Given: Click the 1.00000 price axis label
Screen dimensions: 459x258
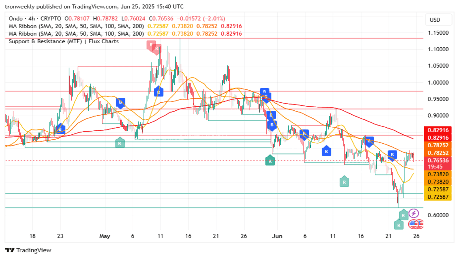Looking at the screenshot, I should tap(438, 83).
